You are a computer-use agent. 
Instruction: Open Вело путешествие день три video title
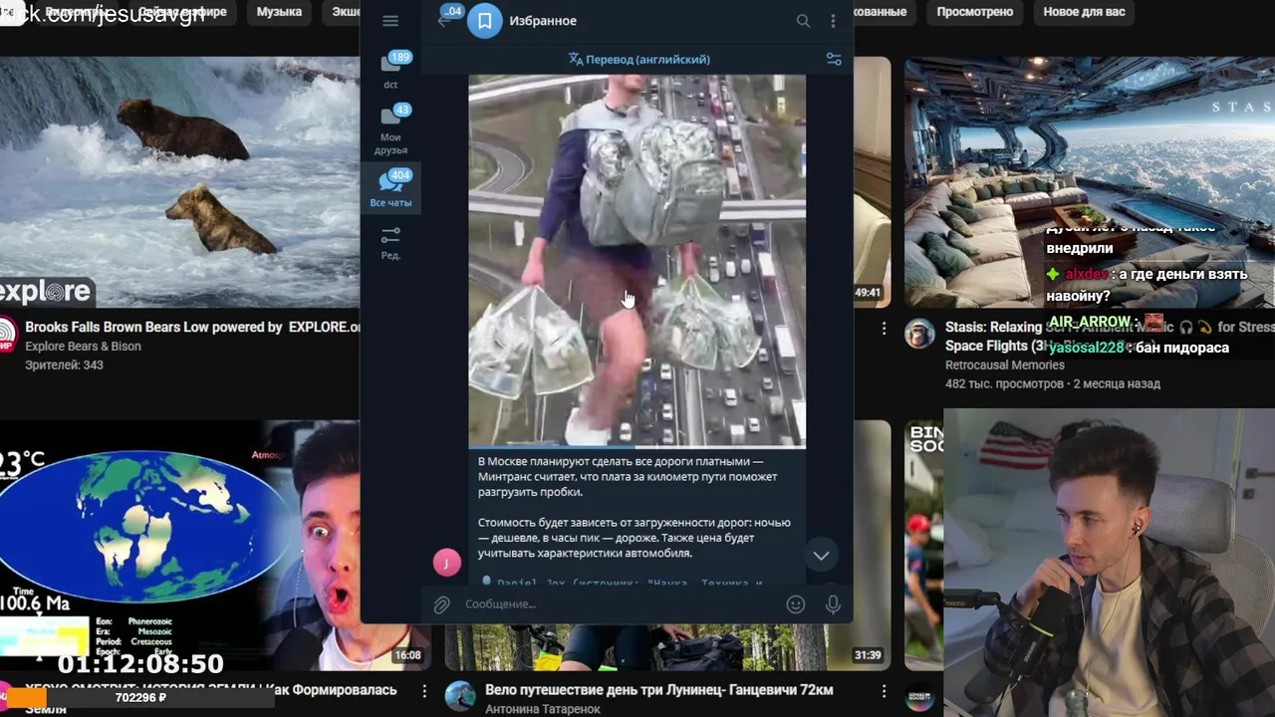pos(658,690)
